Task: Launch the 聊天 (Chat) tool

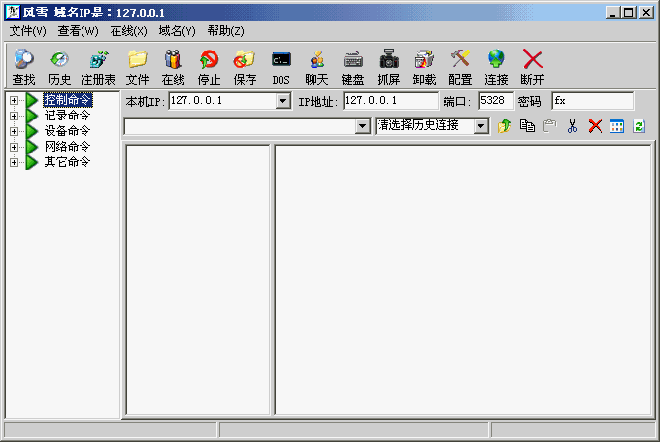Action: 316,66
